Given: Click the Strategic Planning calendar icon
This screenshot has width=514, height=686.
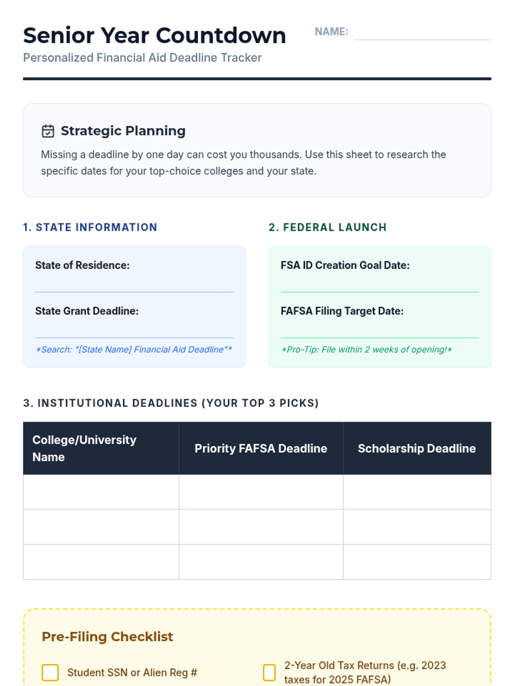Looking at the screenshot, I should [48, 131].
